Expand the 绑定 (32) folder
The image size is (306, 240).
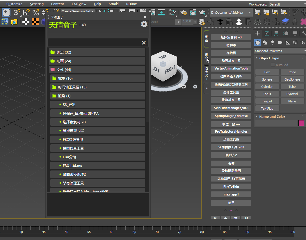point(97,52)
